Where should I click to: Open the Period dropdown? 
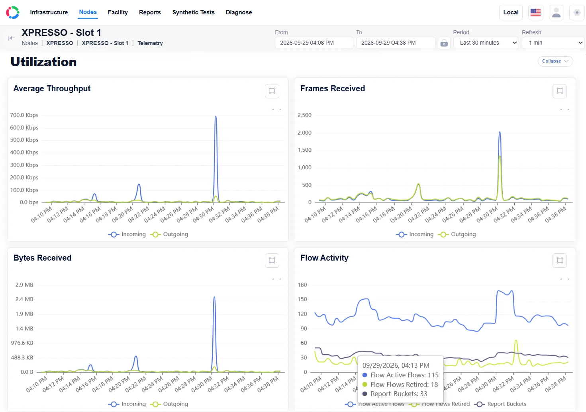[486, 43]
